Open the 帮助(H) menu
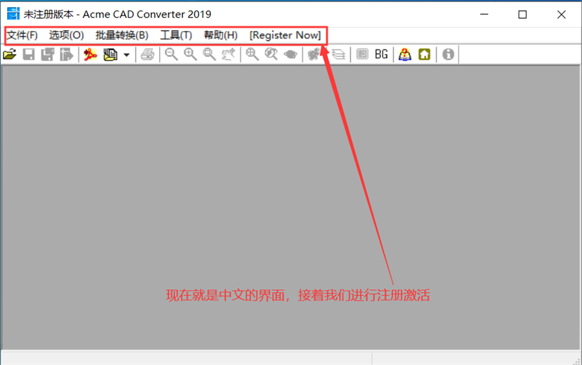Image resolution: width=582 pixels, height=365 pixels. tap(221, 36)
